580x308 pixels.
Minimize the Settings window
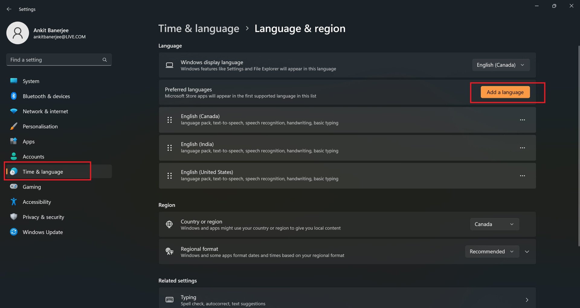tap(536, 6)
